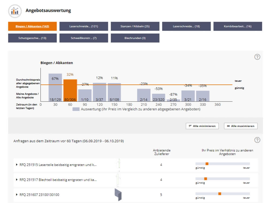Click the lines icon in Alle maximieren
Image resolution: width=270 pixels, height=203 pixels.
[228, 126]
